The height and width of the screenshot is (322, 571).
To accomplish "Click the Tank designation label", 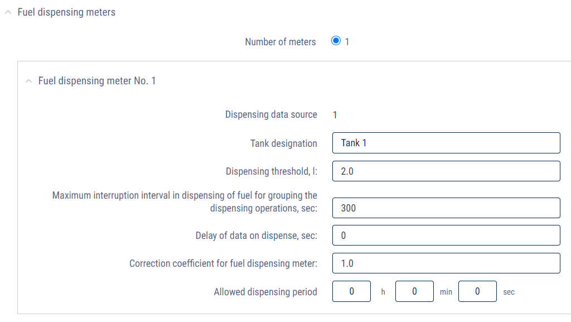I will click(x=284, y=143).
